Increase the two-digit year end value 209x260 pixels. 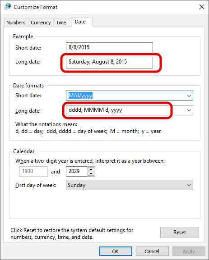pos(91,169)
